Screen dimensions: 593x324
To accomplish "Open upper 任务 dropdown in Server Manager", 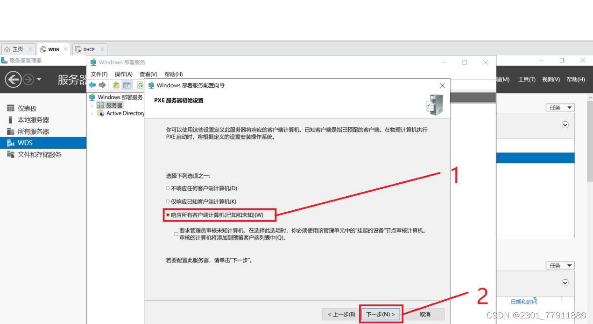I will coord(560,108).
